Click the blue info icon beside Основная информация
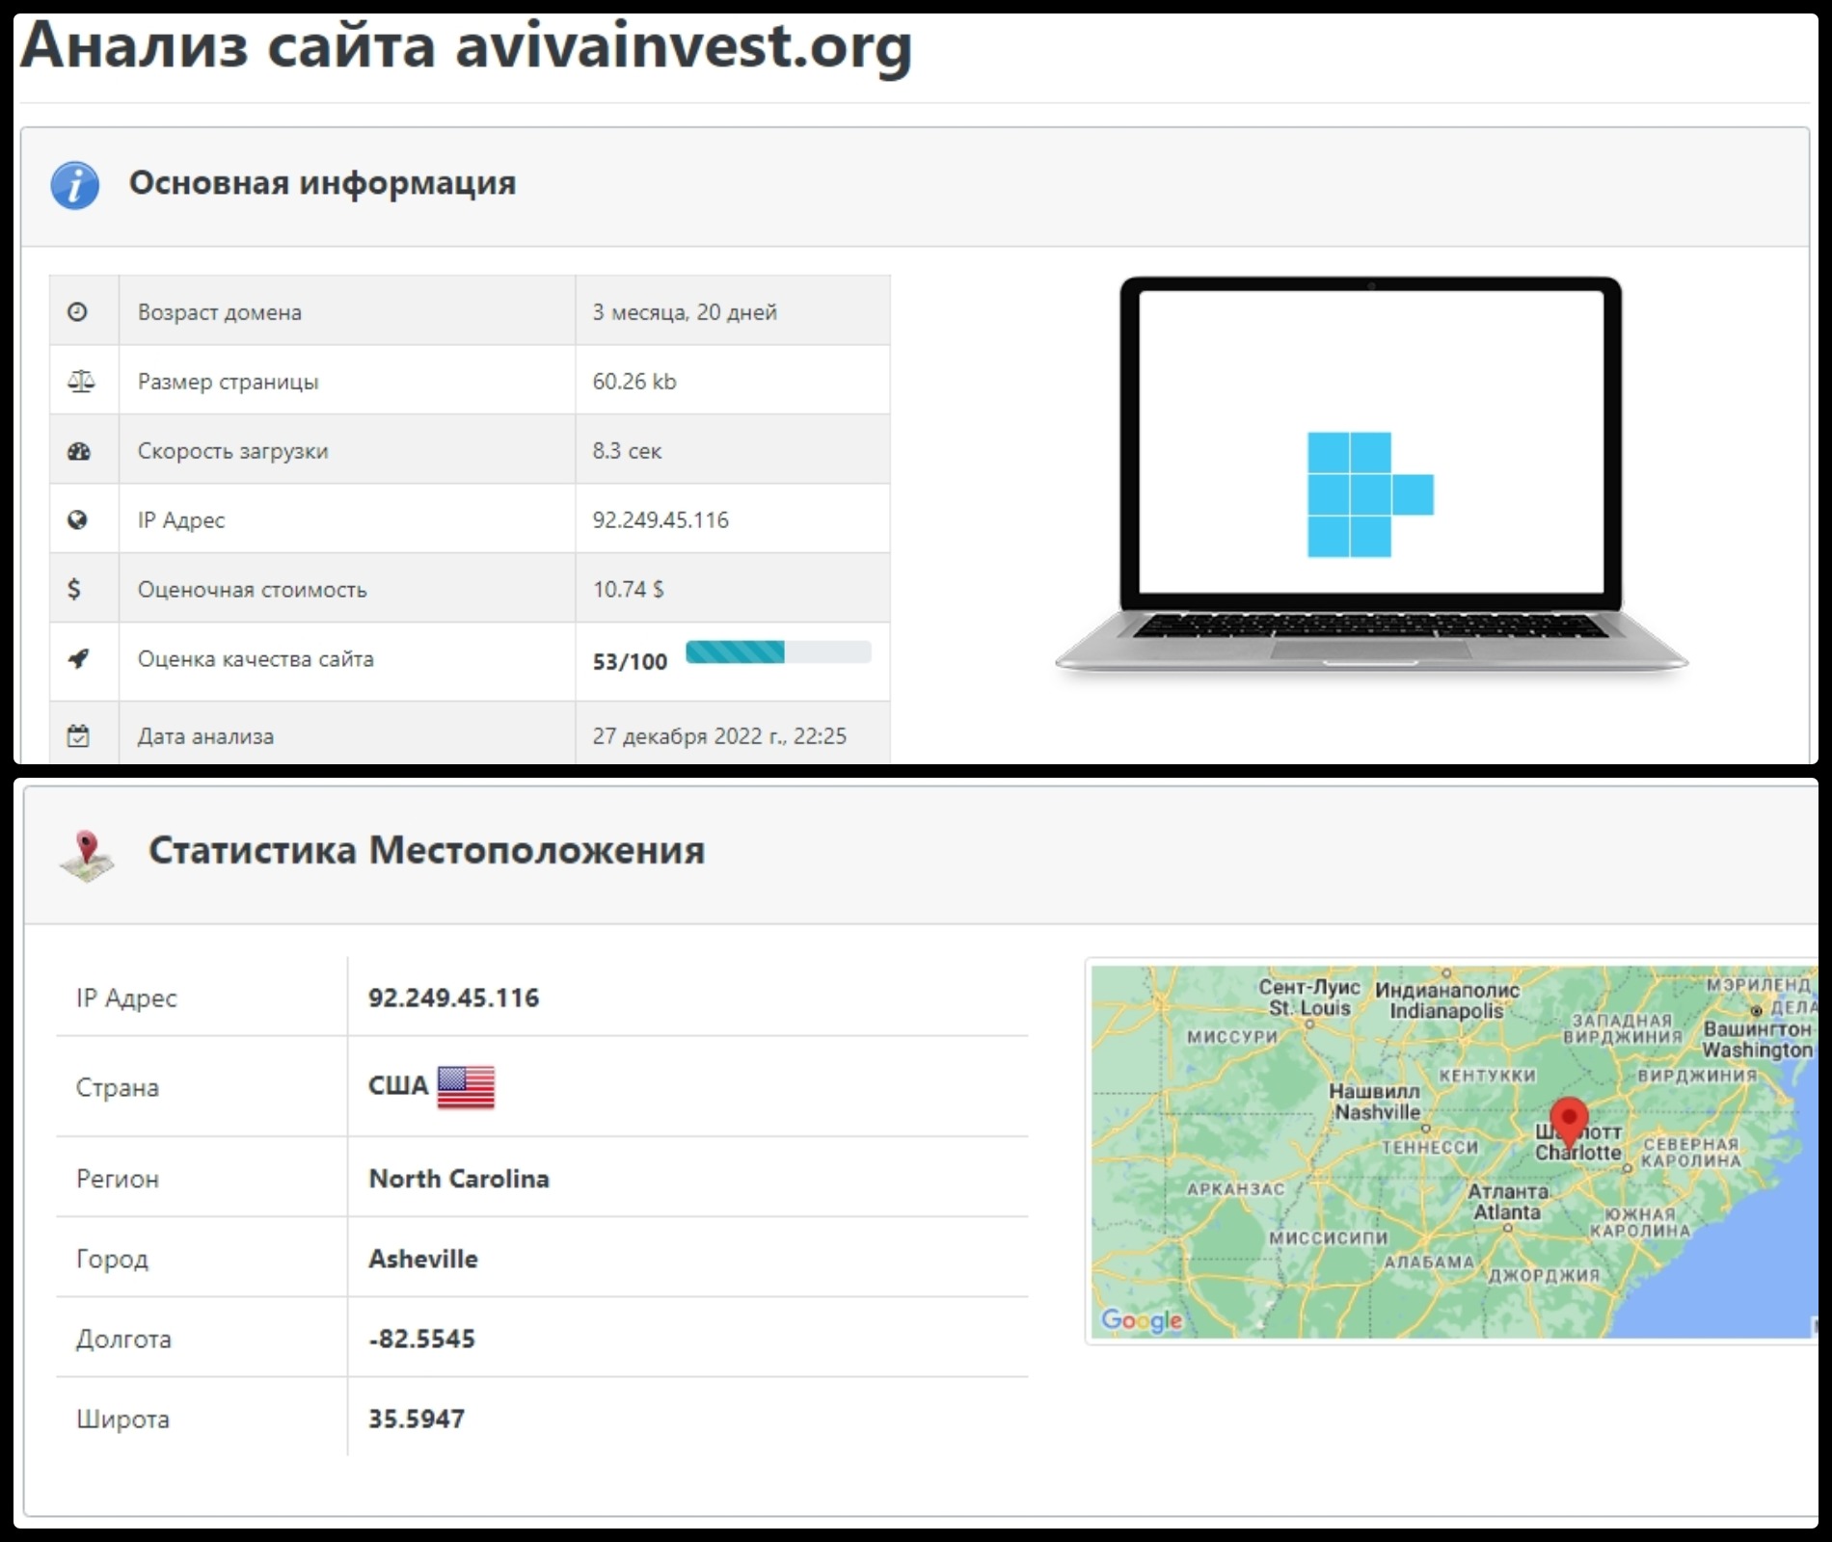 point(75,185)
